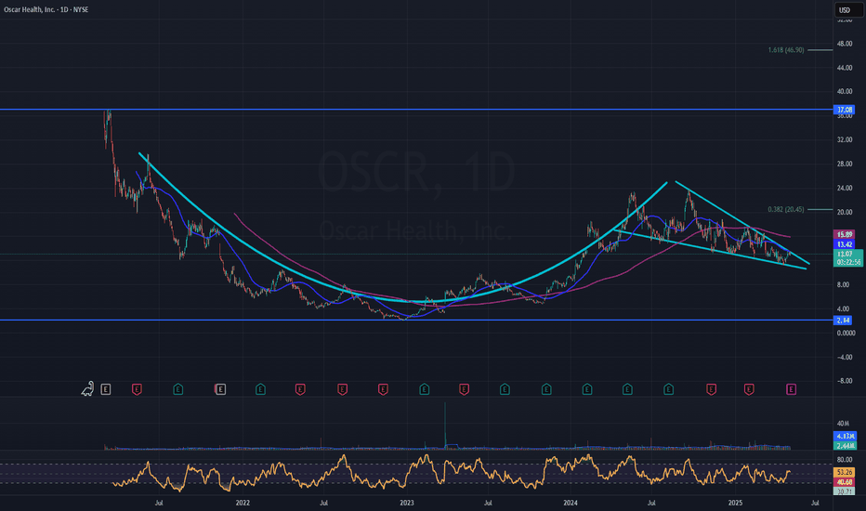The image size is (866, 511).
Task: Open the red November 2022 earnings marker
Action: (383, 389)
